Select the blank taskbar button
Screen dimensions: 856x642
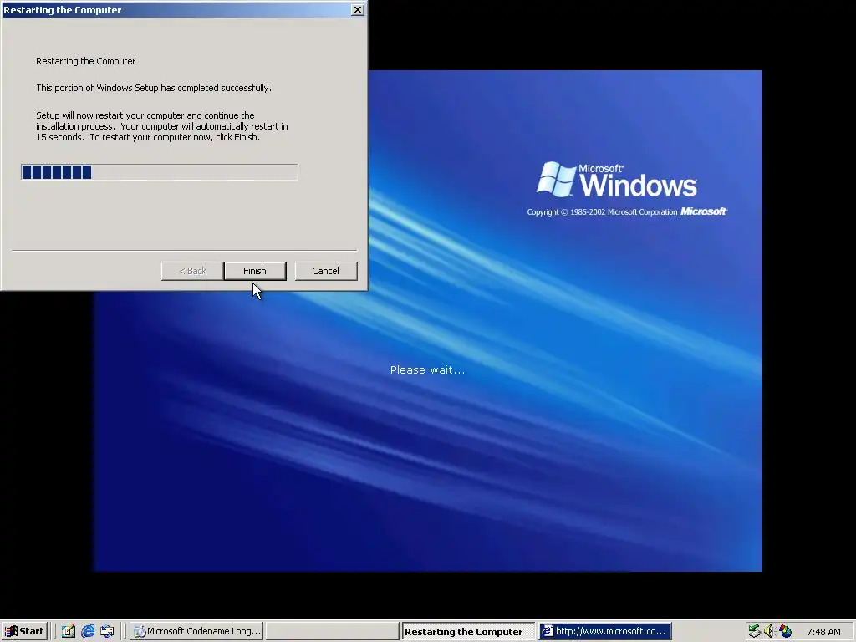click(x=332, y=632)
